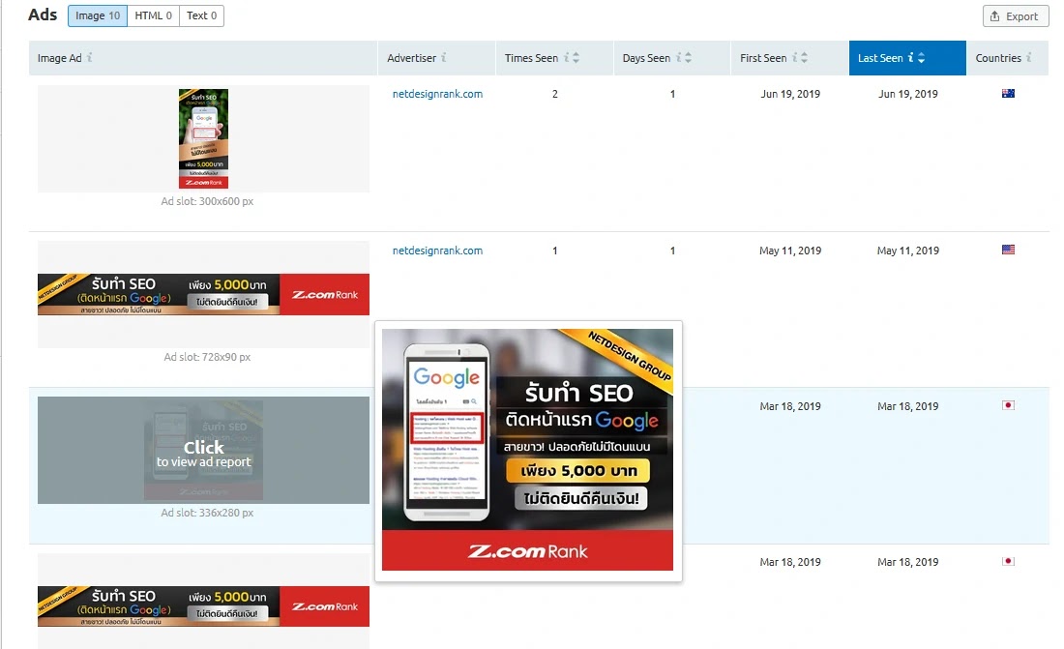Viewport: 1064px width, 649px height.
Task: Click the Ads section heading
Action: coord(43,15)
